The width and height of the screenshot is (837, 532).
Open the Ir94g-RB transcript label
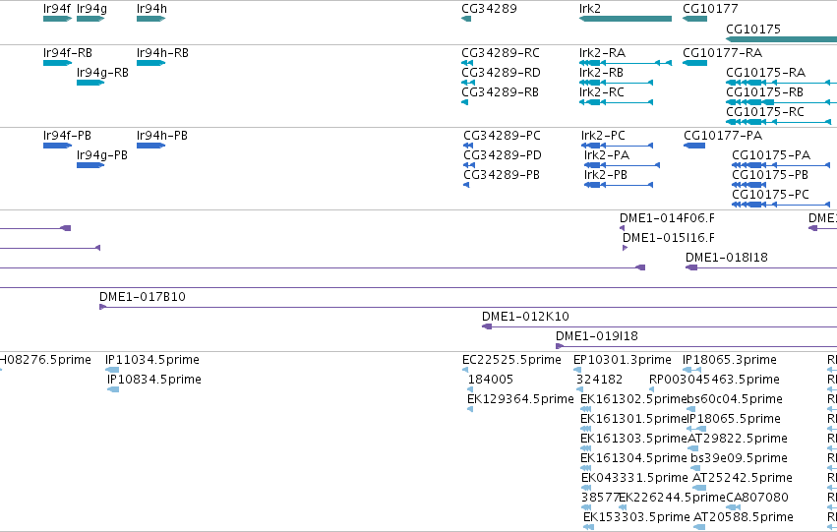102,73
